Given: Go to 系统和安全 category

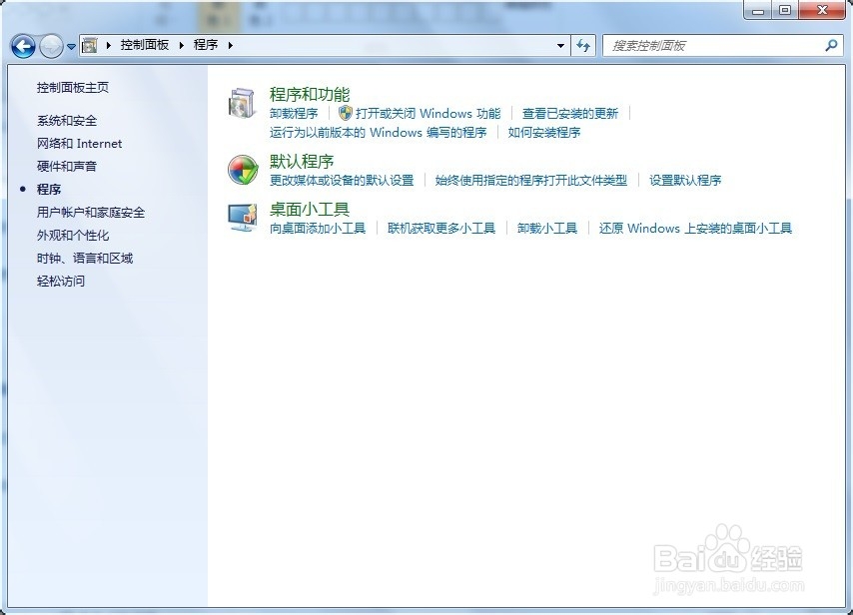Looking at the screenshot, I should pyautogui.click(x=67, y=121).
